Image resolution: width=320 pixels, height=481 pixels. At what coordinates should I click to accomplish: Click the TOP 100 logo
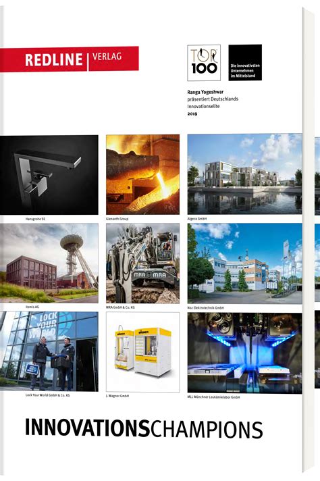click(204, 63)
